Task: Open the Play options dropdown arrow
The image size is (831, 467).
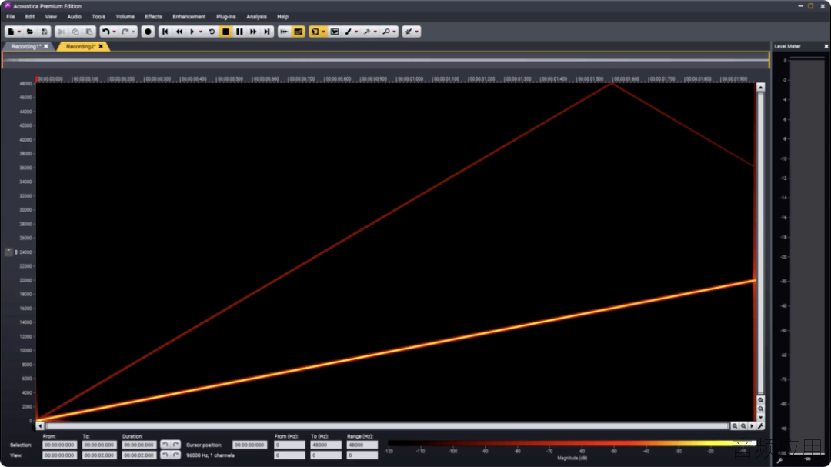Action: point(200,32)
